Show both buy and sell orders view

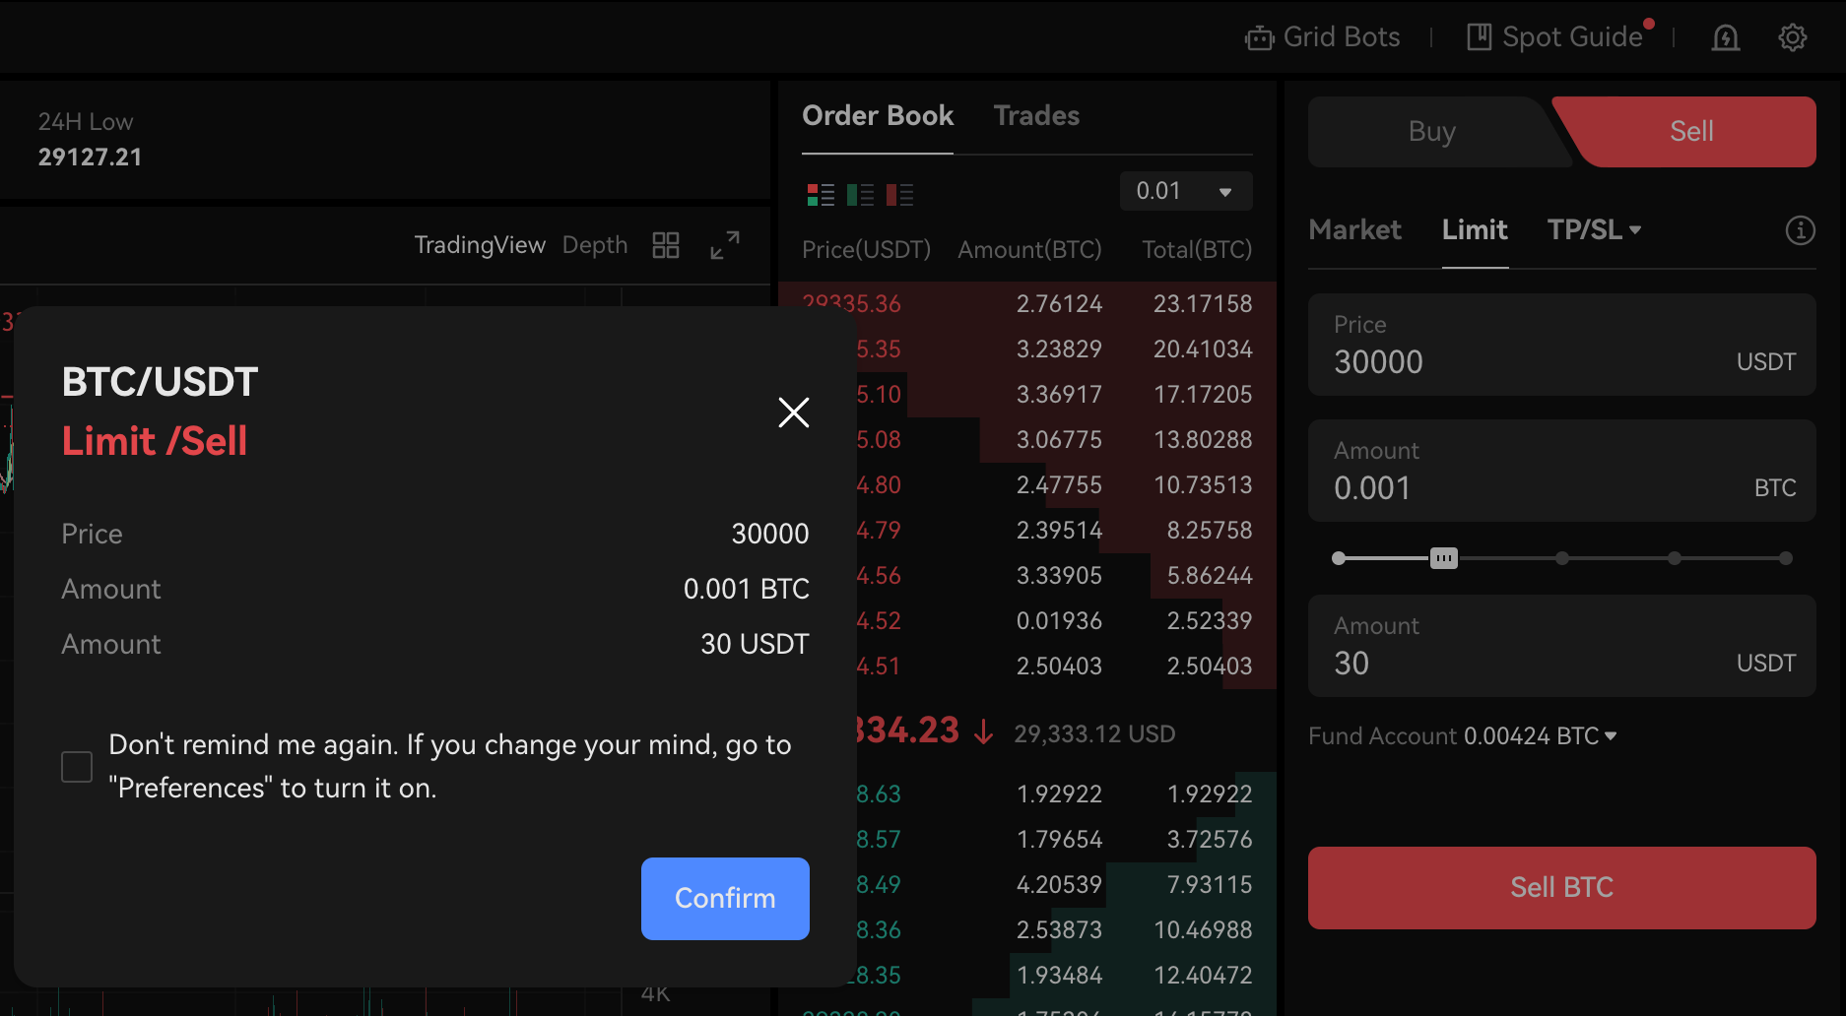[821, 195]
